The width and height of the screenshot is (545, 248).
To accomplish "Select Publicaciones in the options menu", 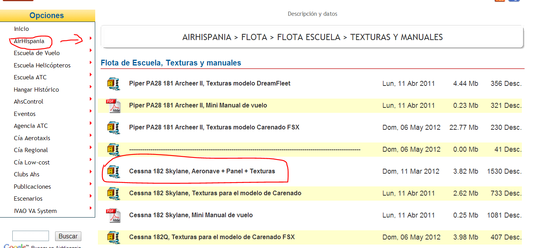I will (32, 187).
